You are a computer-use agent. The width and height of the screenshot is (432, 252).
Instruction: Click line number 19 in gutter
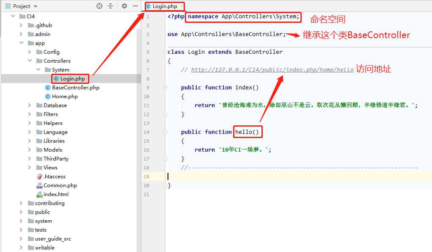[146, 177]
